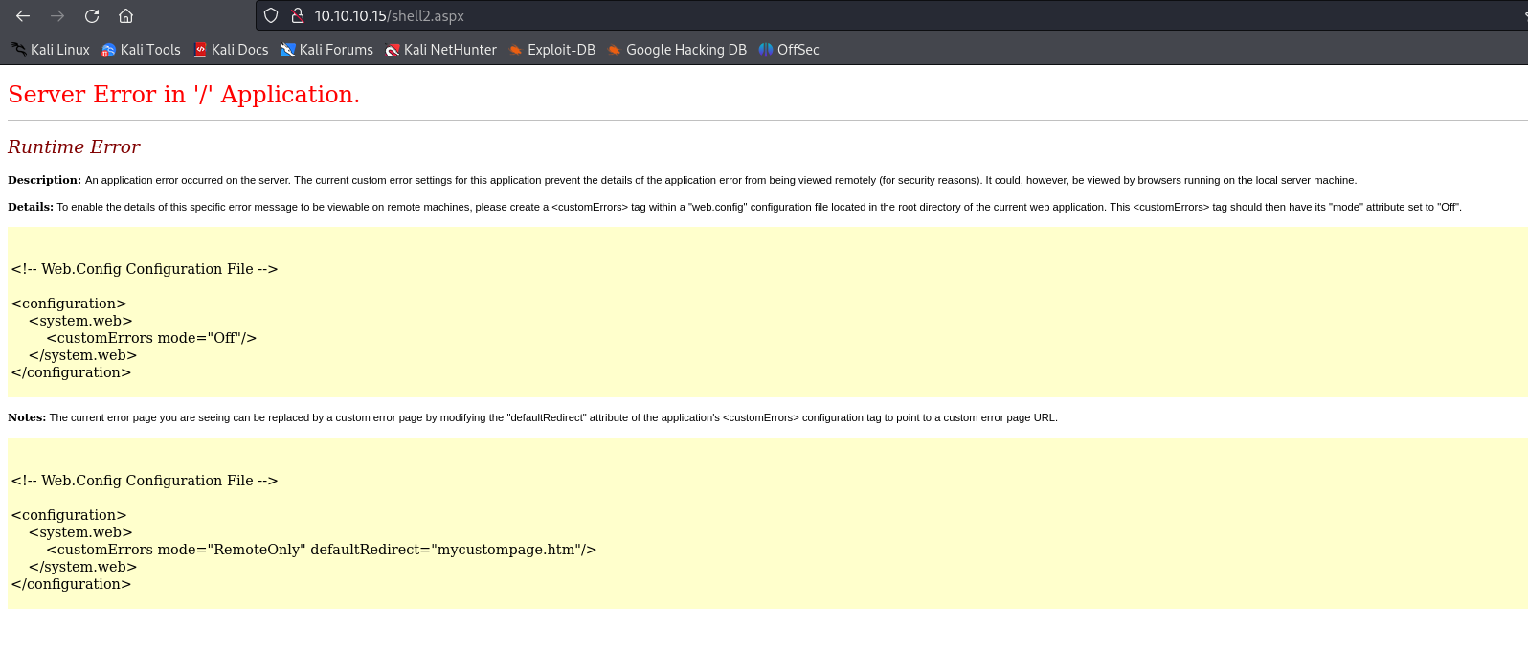
Task: Click the tracking protection shield icon
Action: [x=271, y=16]
